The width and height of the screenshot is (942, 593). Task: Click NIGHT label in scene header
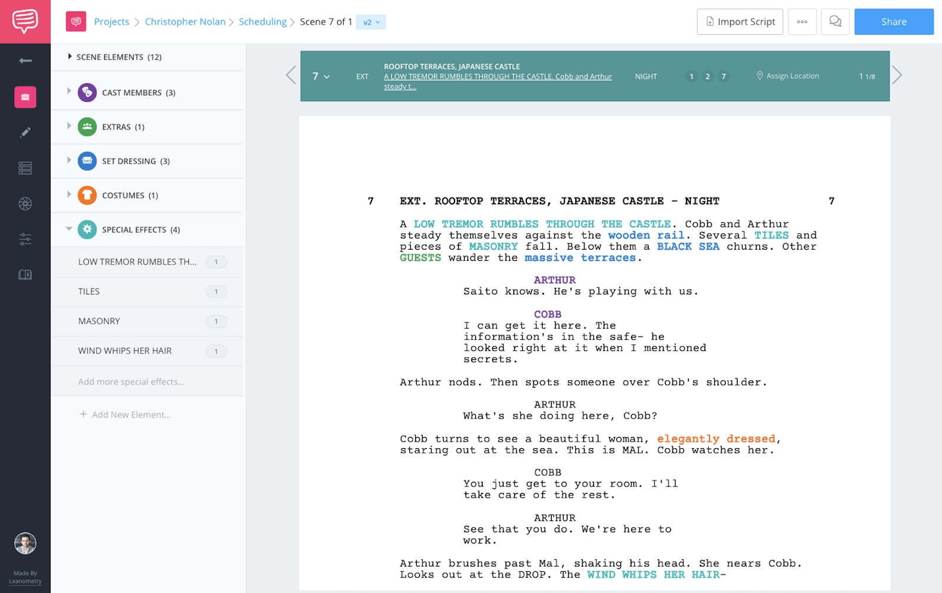[646, 77]
